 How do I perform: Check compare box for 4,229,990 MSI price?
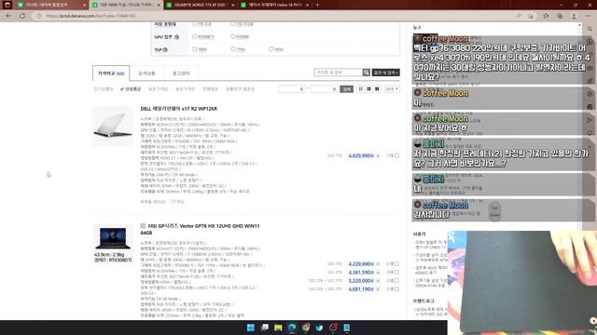coord(396,264)
